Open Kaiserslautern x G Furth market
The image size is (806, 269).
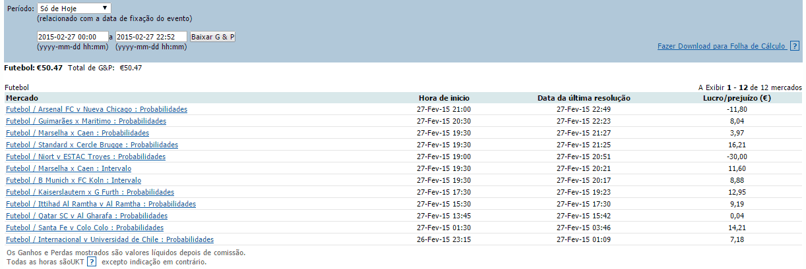[90, 192]
